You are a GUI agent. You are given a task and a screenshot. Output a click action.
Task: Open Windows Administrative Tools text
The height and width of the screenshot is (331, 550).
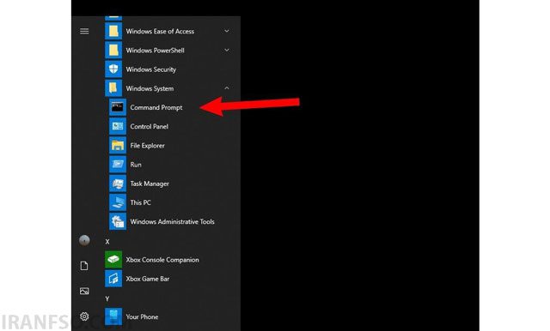point(172,221)
